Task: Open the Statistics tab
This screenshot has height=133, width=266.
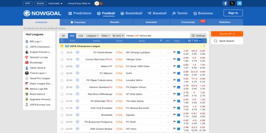Action: pos(225,22)
